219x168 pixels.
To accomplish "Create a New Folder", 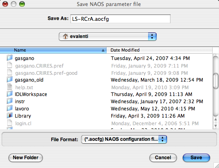I will pos(26,158).
